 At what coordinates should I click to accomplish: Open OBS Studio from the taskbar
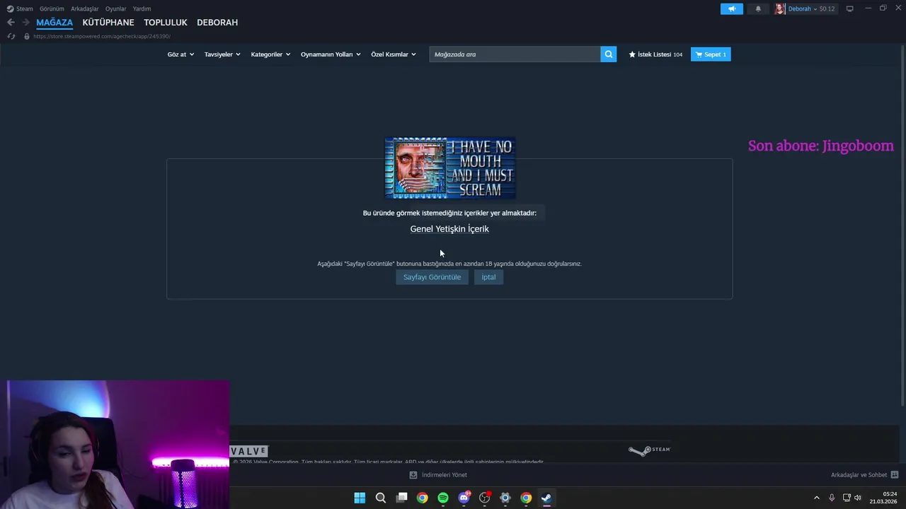[x=485, y=498]
